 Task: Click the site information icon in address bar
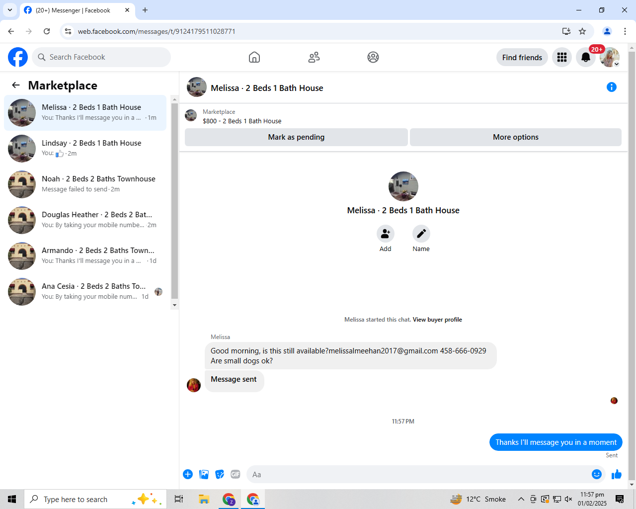coord(68,31)
